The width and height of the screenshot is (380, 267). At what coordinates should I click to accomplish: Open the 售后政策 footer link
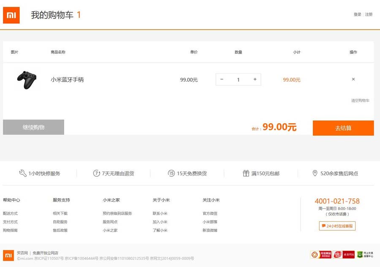coord(60,230)
